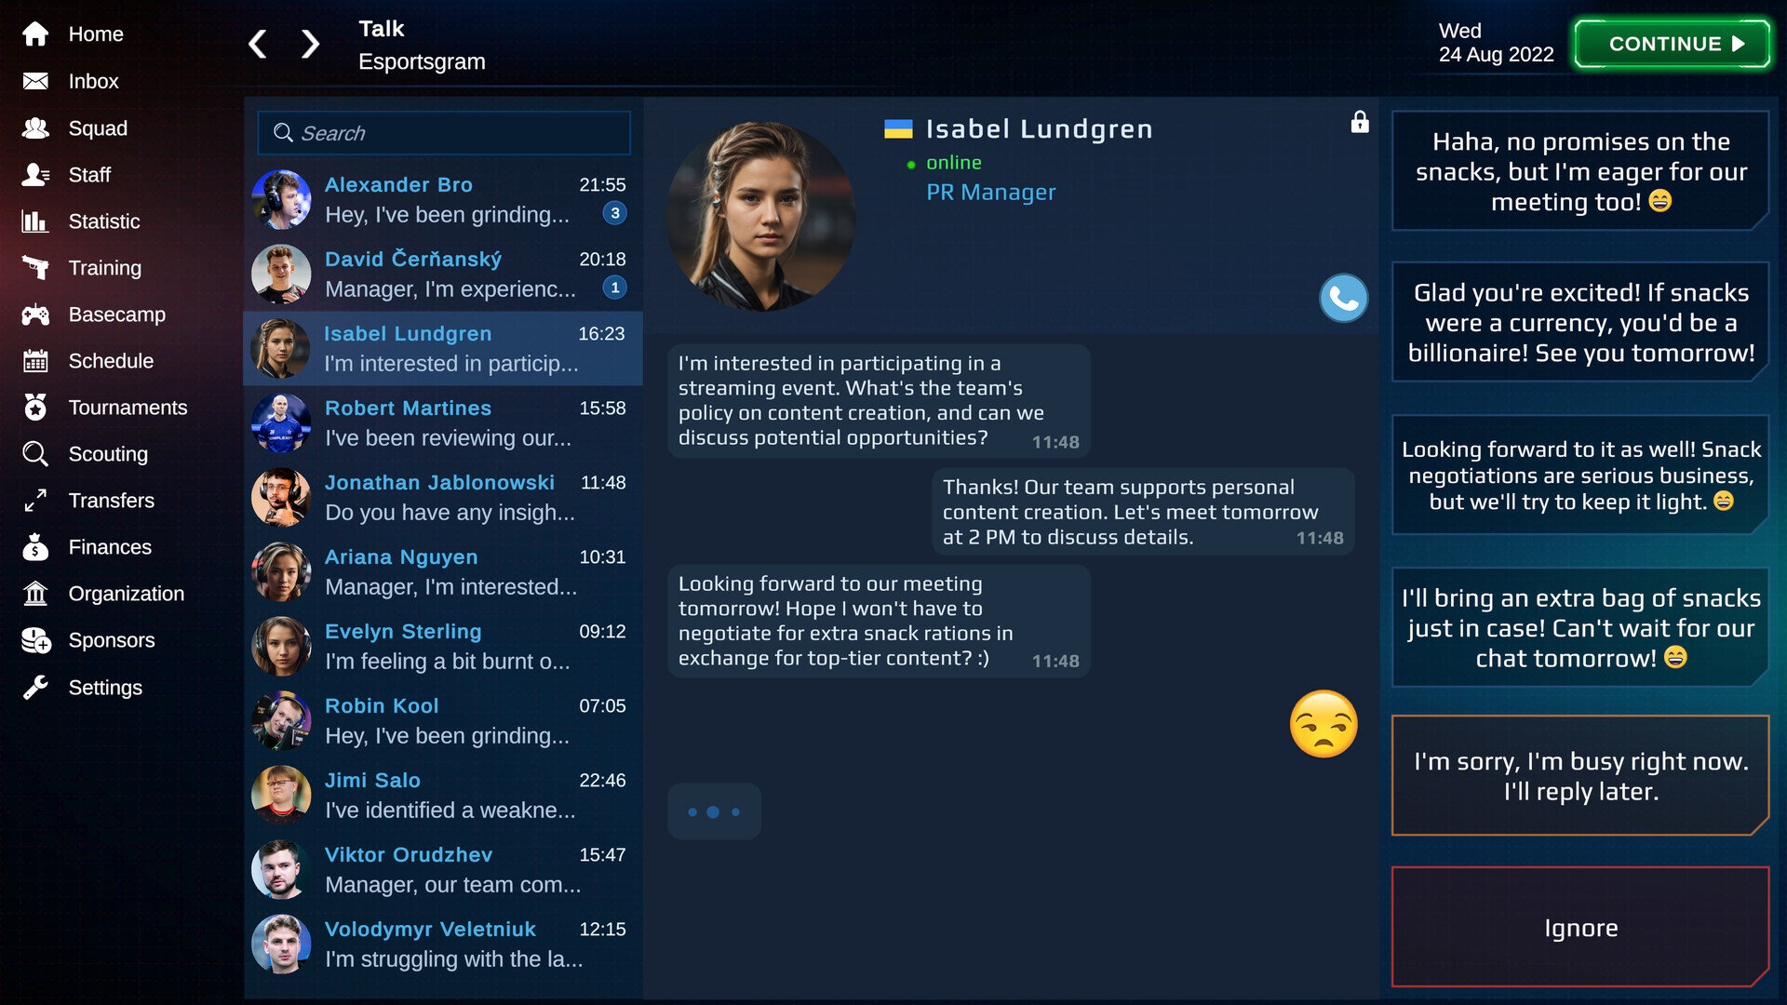Press the CONTINUE button
Image resolution: width=1787 pixels, height=1005 pixels.
pyautogui.click(x=1678, y=41)
